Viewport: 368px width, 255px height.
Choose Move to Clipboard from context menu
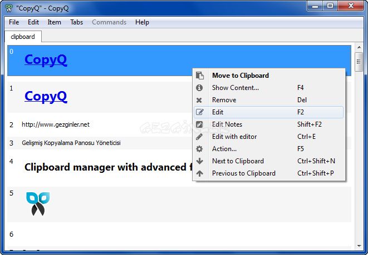pos(268,76)
